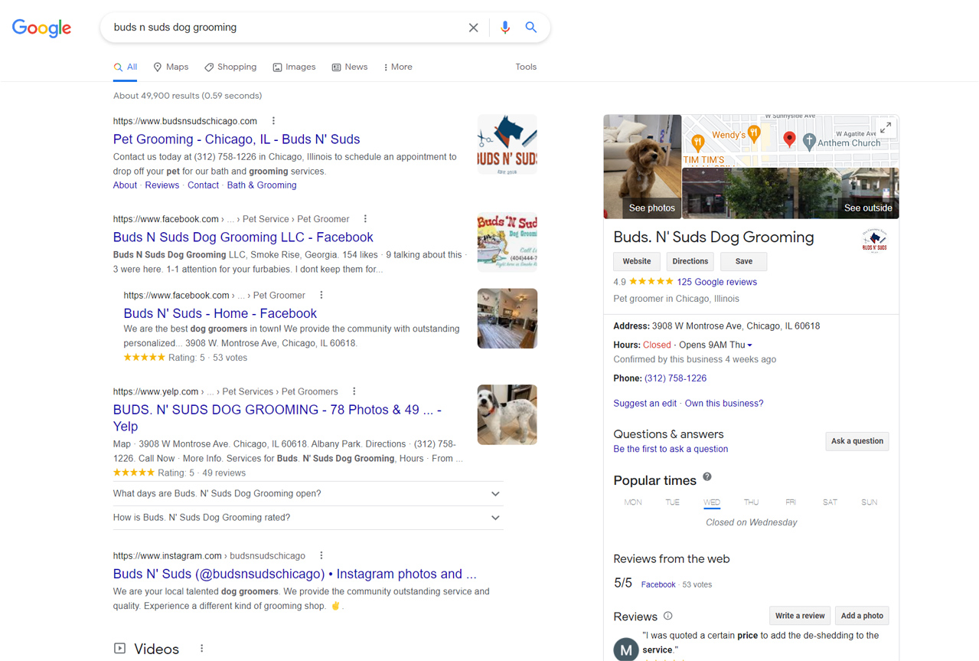Click the Wendy's restaurant marker on map
The height and width of the screenshot is (661, 979).
pos(754,134)
